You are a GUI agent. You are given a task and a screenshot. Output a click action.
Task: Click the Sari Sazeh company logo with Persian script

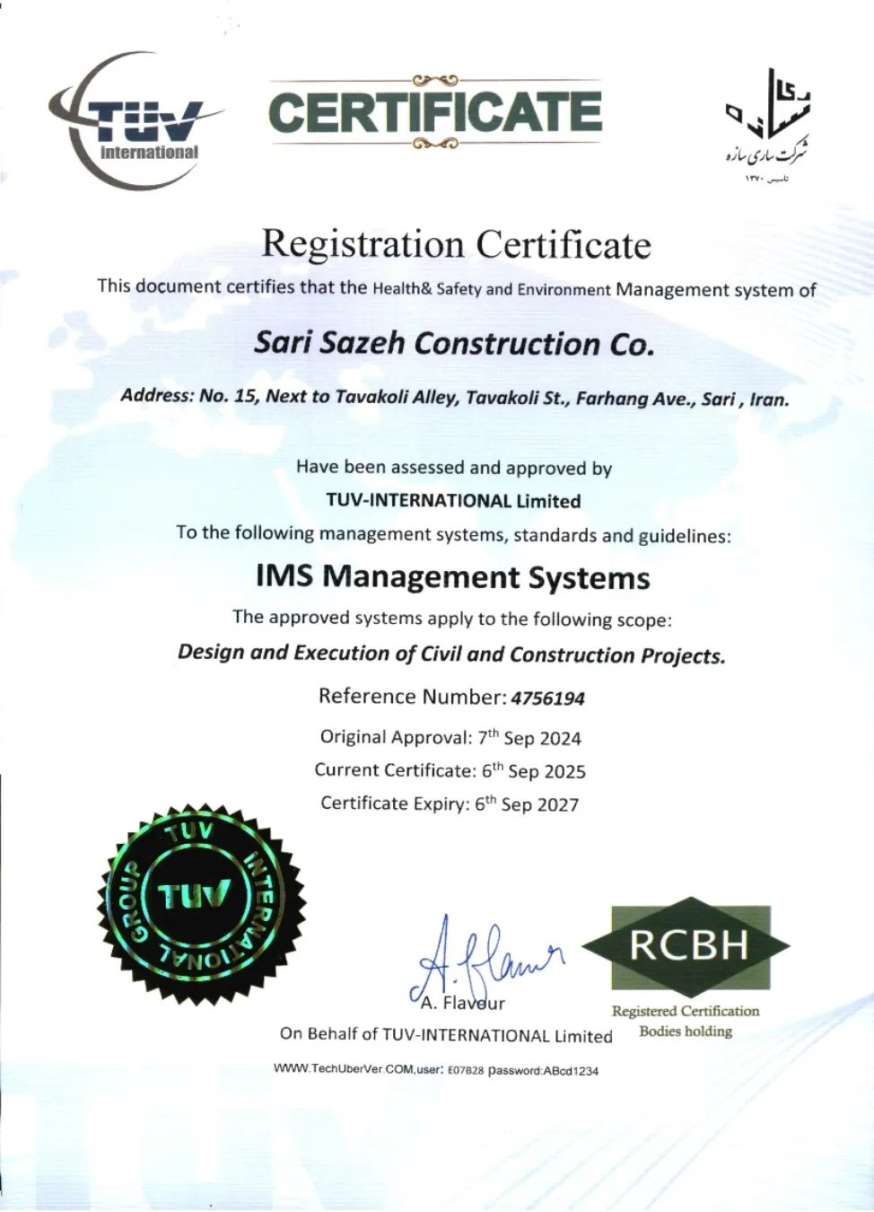[768, 125]
